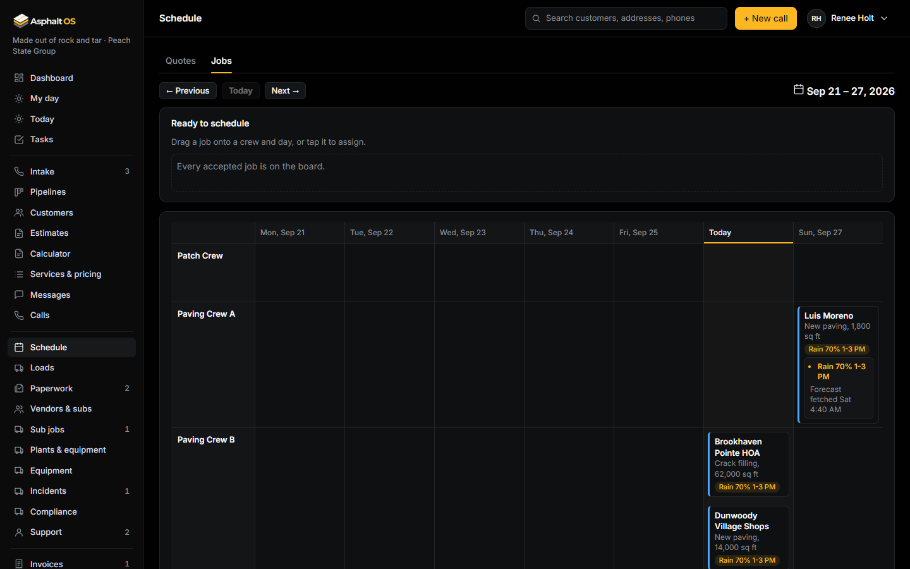Viewport: 910px width, 569px height.
Task: Click the Asphalt OS logo
Action: click(x=44, y=21)
